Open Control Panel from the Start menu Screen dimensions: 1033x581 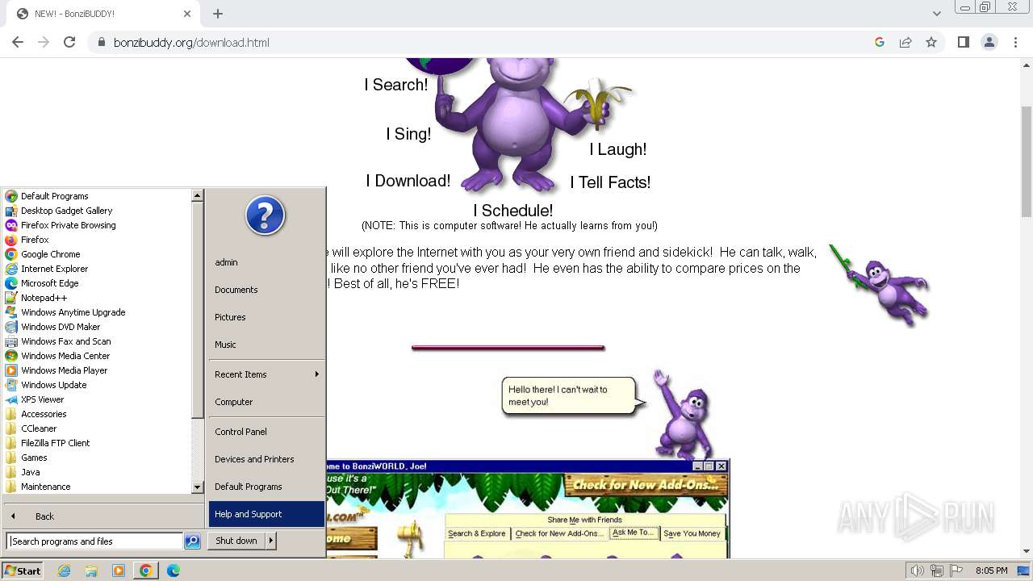[266, 432]
